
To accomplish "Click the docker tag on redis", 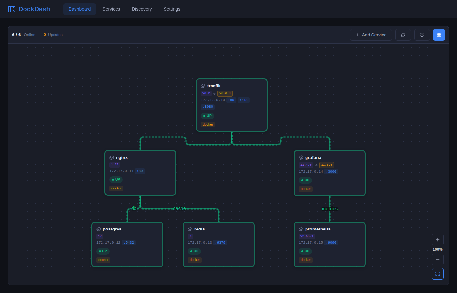I will (195, 260).
